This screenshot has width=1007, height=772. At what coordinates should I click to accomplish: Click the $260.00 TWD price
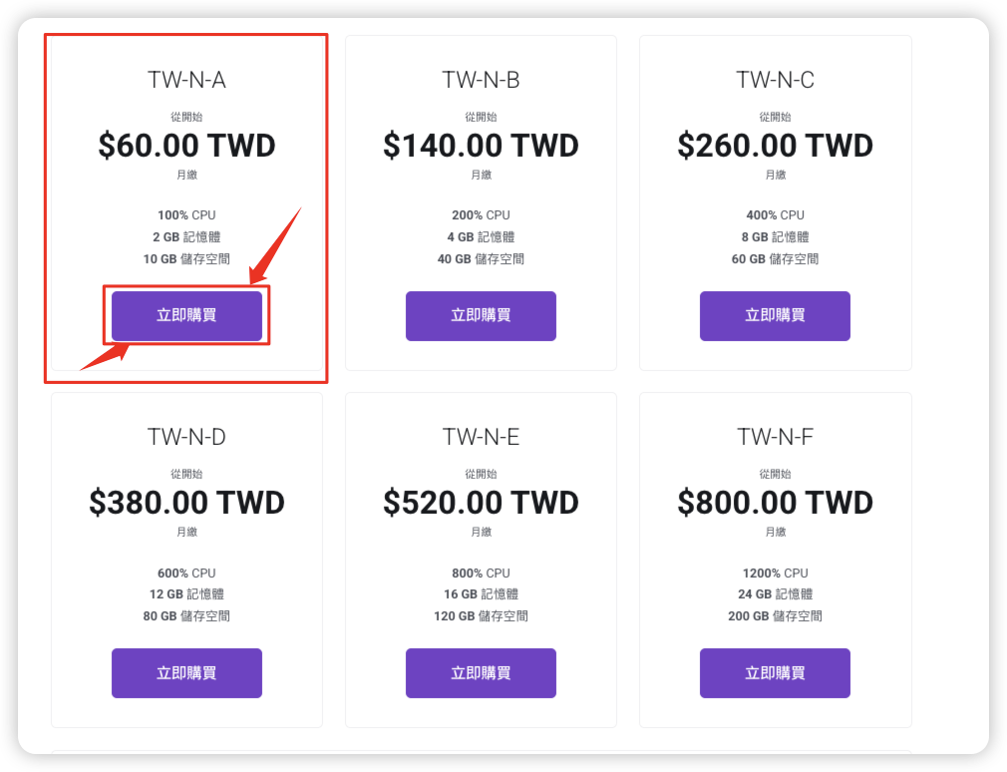[x=775, y=146]
